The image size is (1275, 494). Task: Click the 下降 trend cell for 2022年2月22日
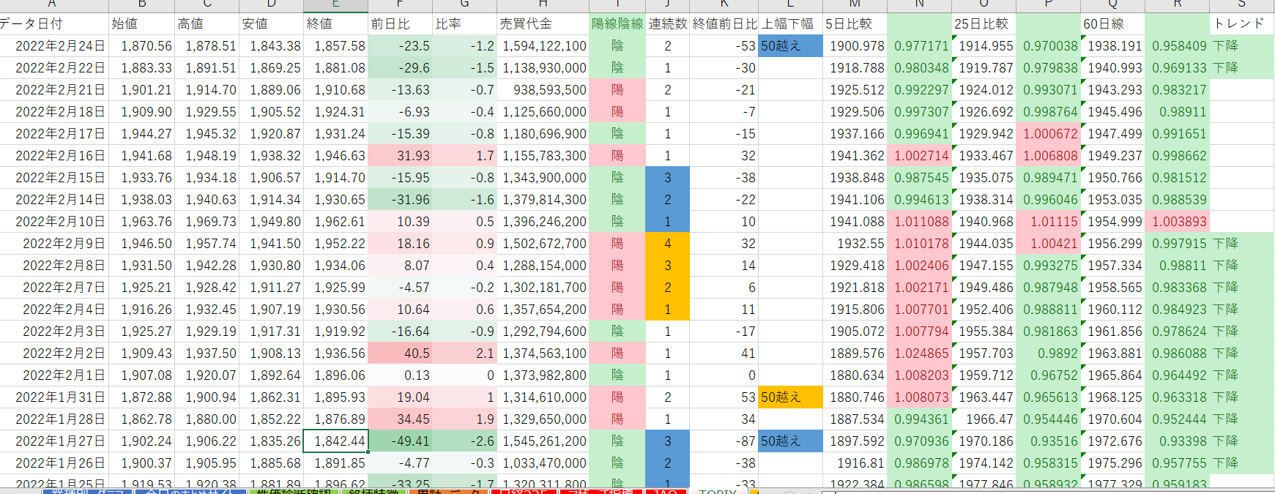(1241, 68)
